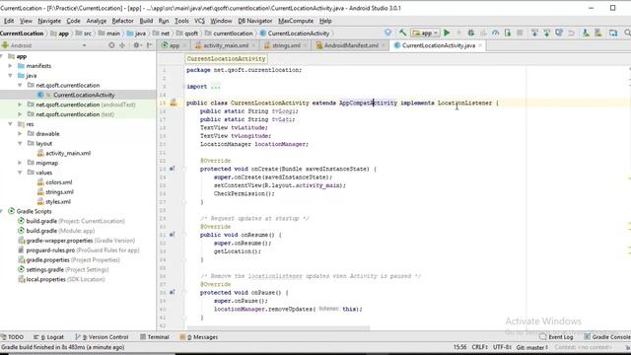Click override gutter marker beside onPause method
The image size is (631, 355).
[172, 293]
